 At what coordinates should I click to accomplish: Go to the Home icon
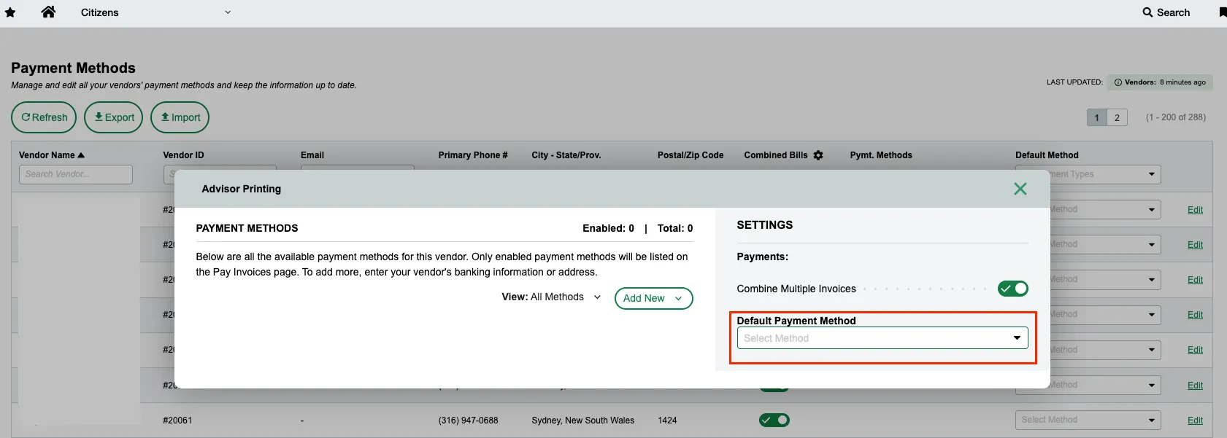[x=48, y=12]
